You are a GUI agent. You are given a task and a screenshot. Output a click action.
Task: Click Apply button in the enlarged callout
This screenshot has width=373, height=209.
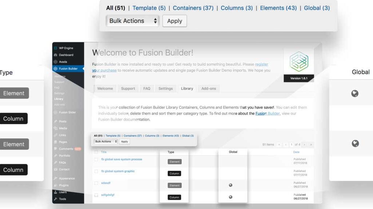coord(174,21)
